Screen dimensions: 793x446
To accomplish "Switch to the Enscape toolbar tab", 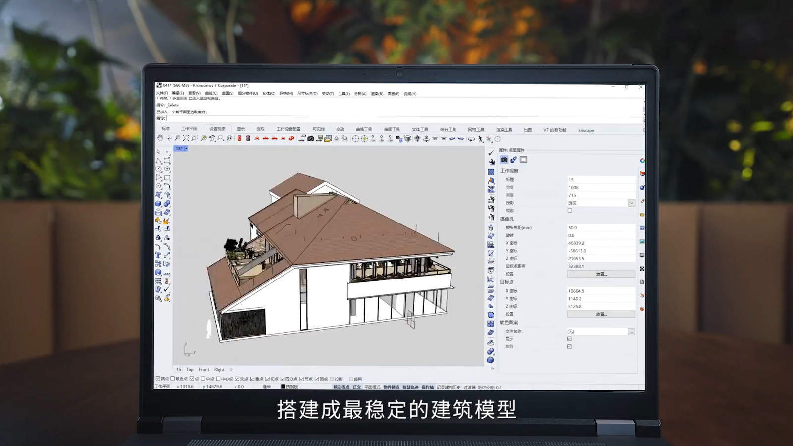I will [586, 130].
